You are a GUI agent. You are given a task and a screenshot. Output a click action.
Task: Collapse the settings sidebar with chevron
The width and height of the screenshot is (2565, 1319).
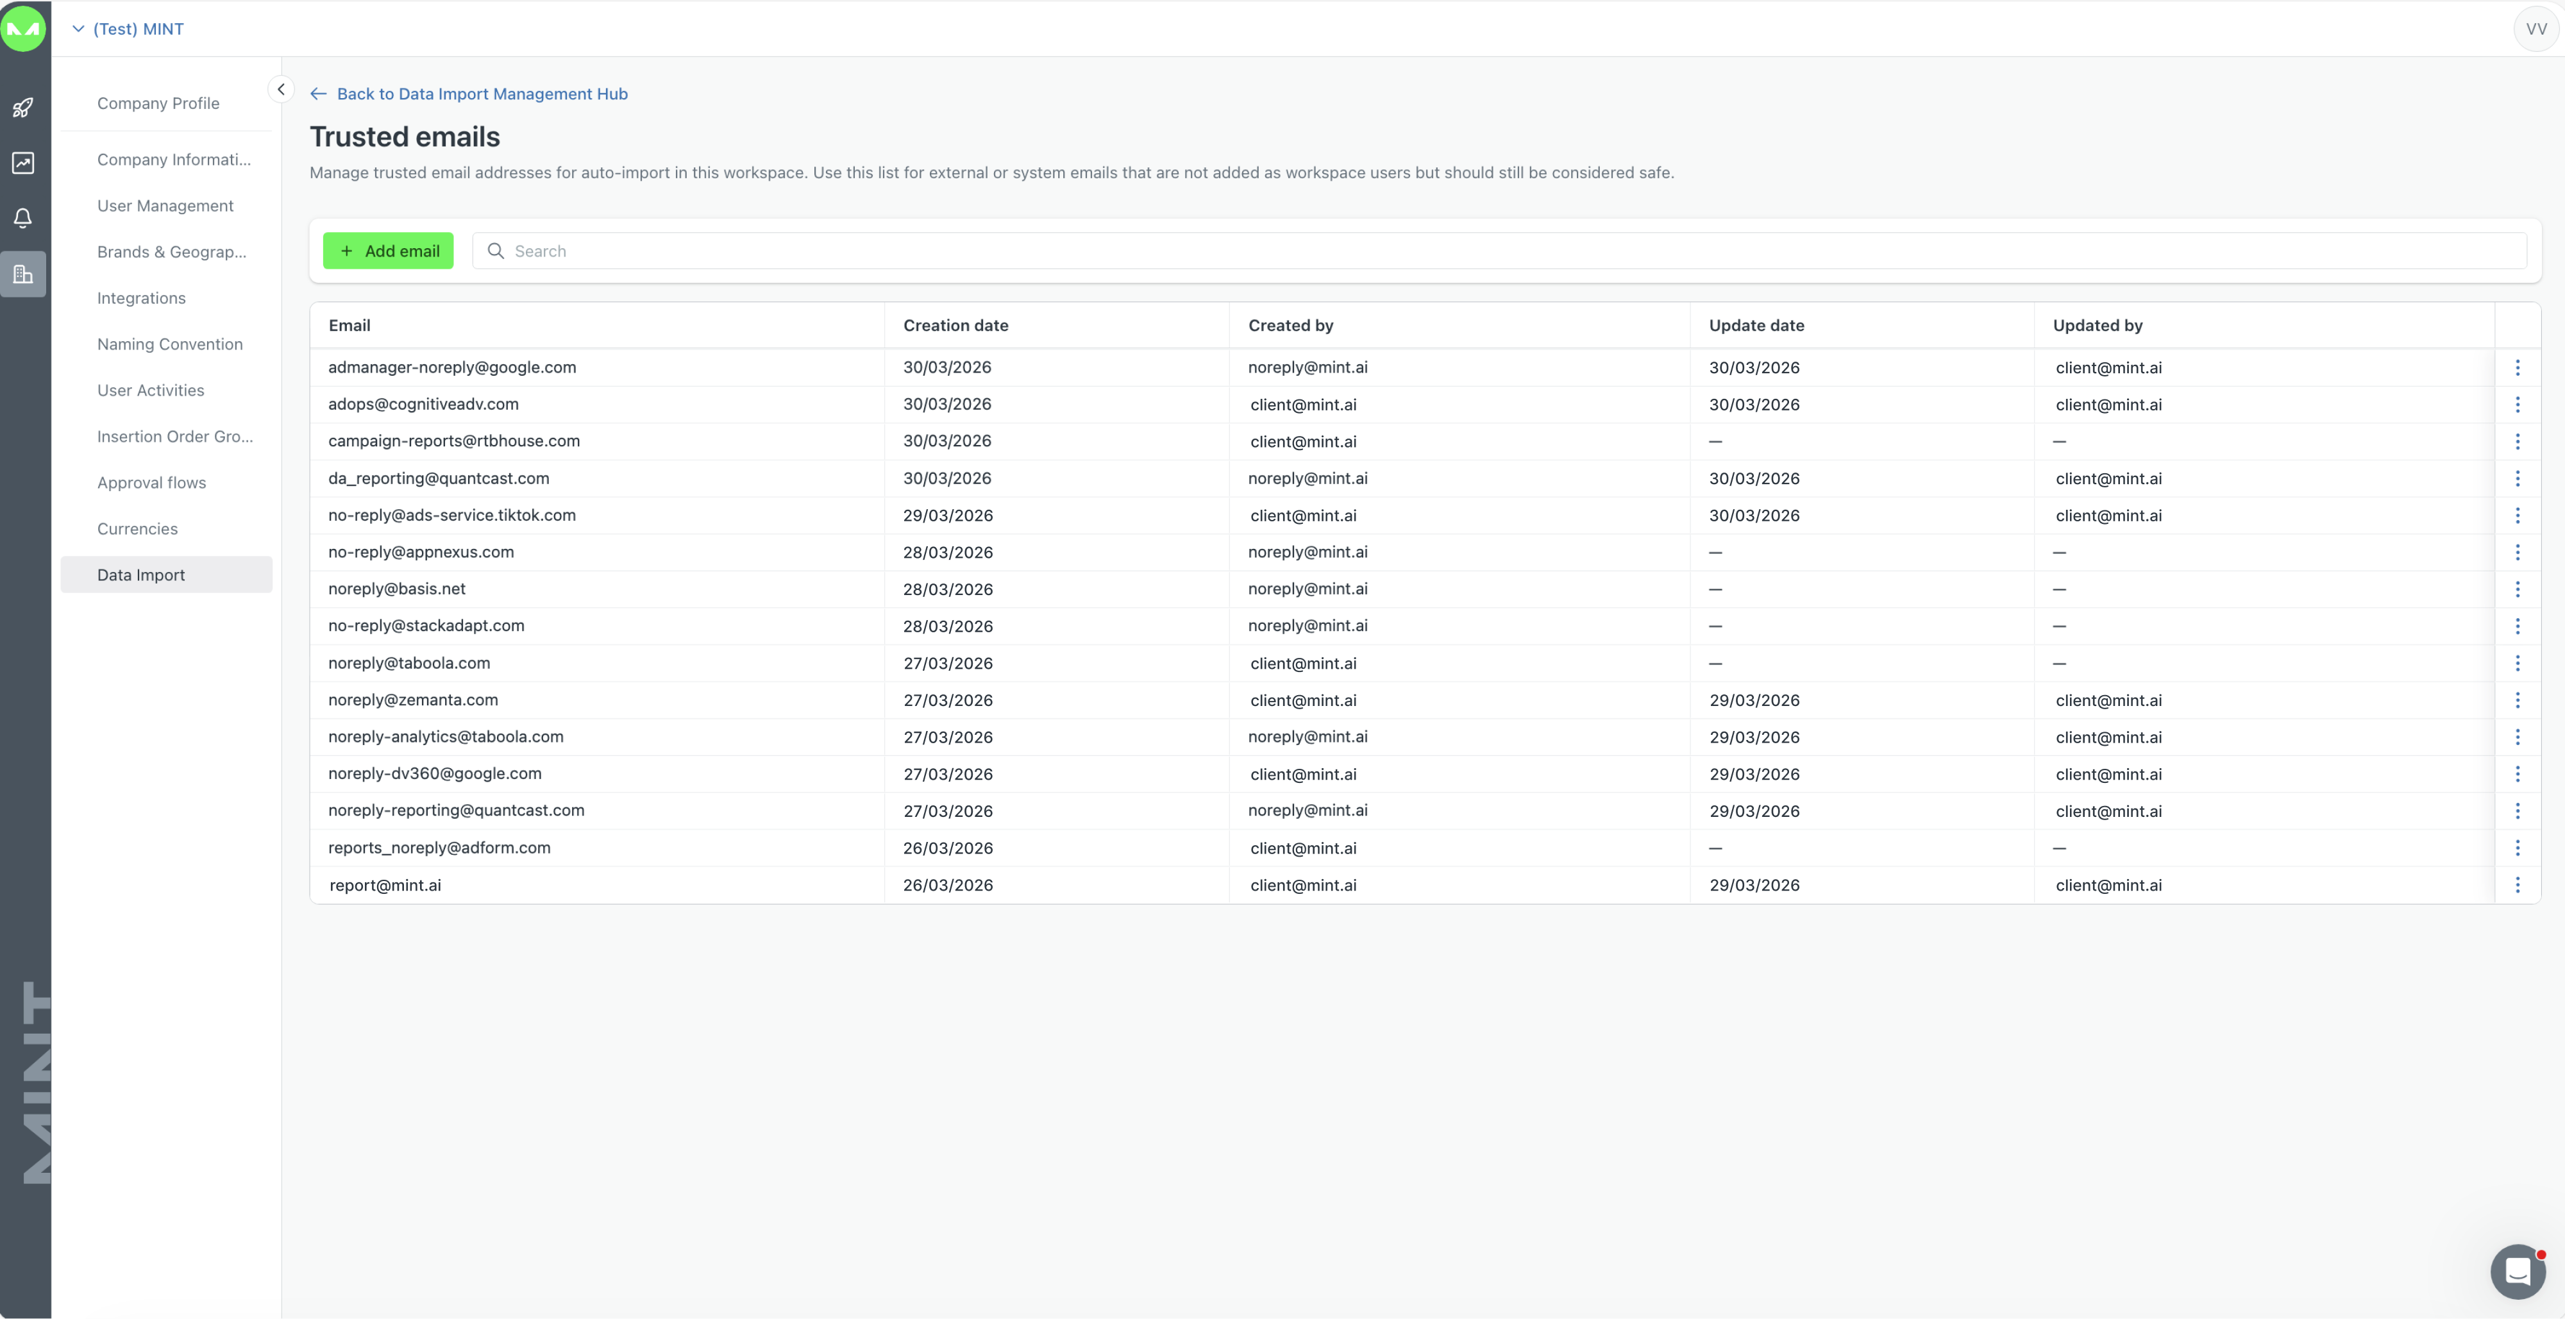281,90
